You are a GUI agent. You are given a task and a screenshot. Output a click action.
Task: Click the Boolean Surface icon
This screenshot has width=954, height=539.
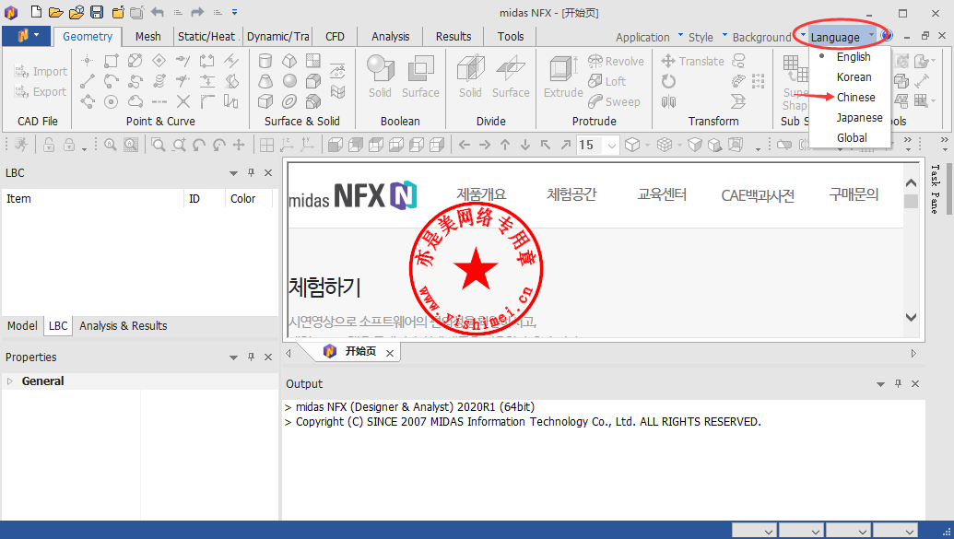click(420, 76)
